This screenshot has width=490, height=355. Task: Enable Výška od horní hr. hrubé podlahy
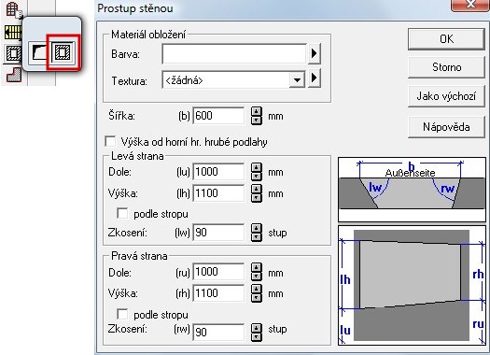pyautogui.click(x=111, y=142)
